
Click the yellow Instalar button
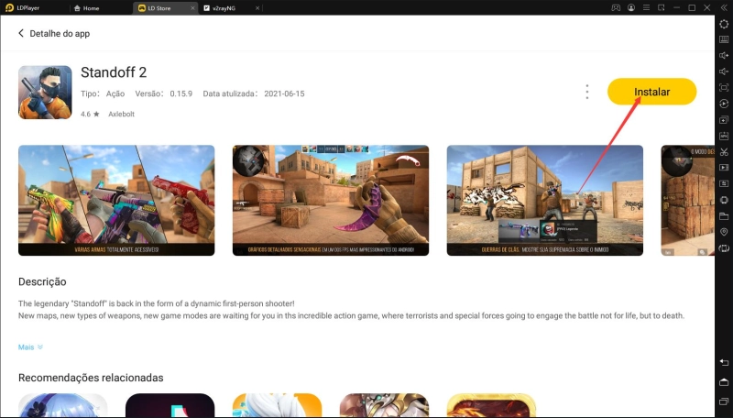coord(651,92)
